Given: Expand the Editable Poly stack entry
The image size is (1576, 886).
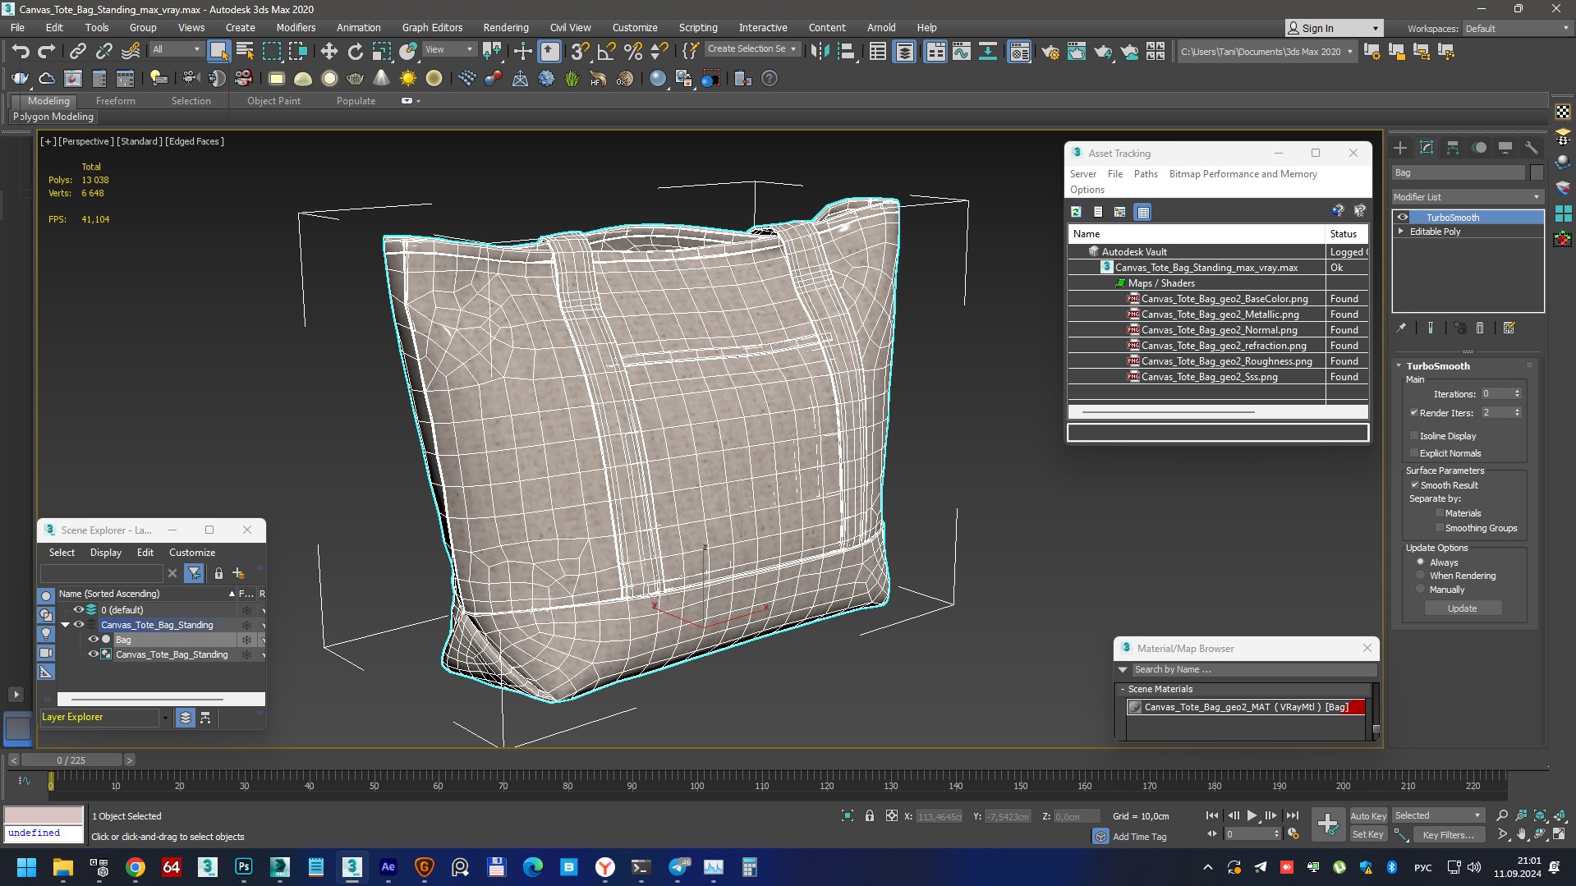Looking at the screenshot, I should (1401, 232).
